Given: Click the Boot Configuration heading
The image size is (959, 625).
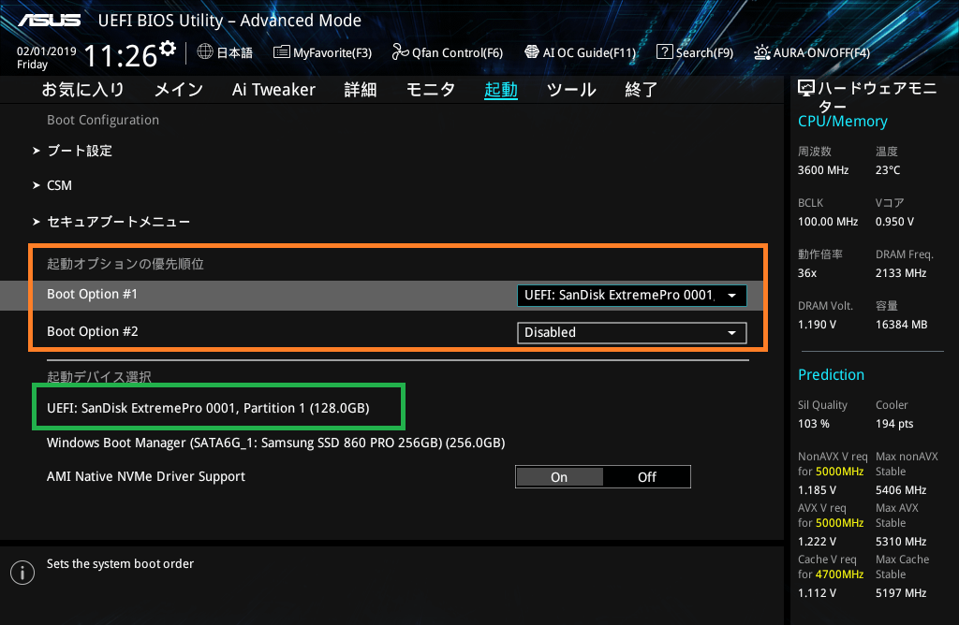Looking at the screenshot, I should click(103, 121).
